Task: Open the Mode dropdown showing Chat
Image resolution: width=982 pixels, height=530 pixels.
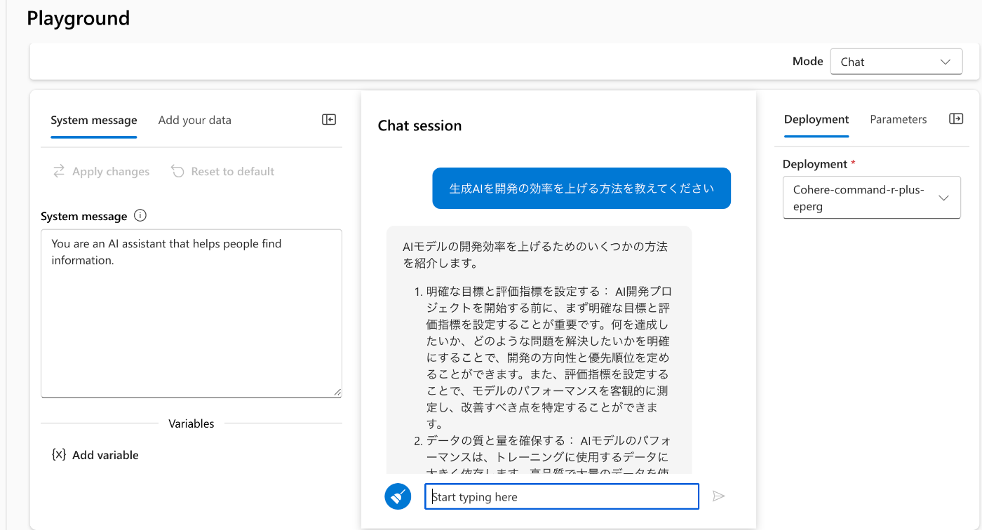Action: coord(896,62)
